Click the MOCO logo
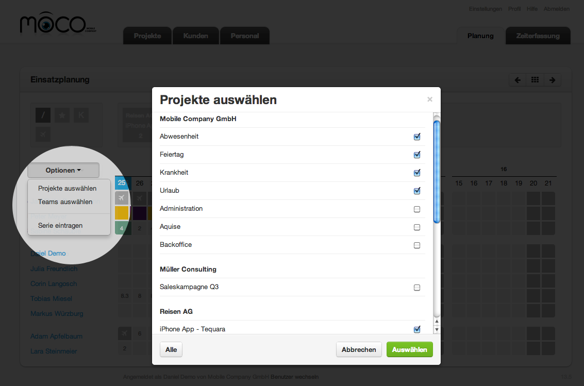The width and height of the screenshot is (584, 386). click(53, 24)
